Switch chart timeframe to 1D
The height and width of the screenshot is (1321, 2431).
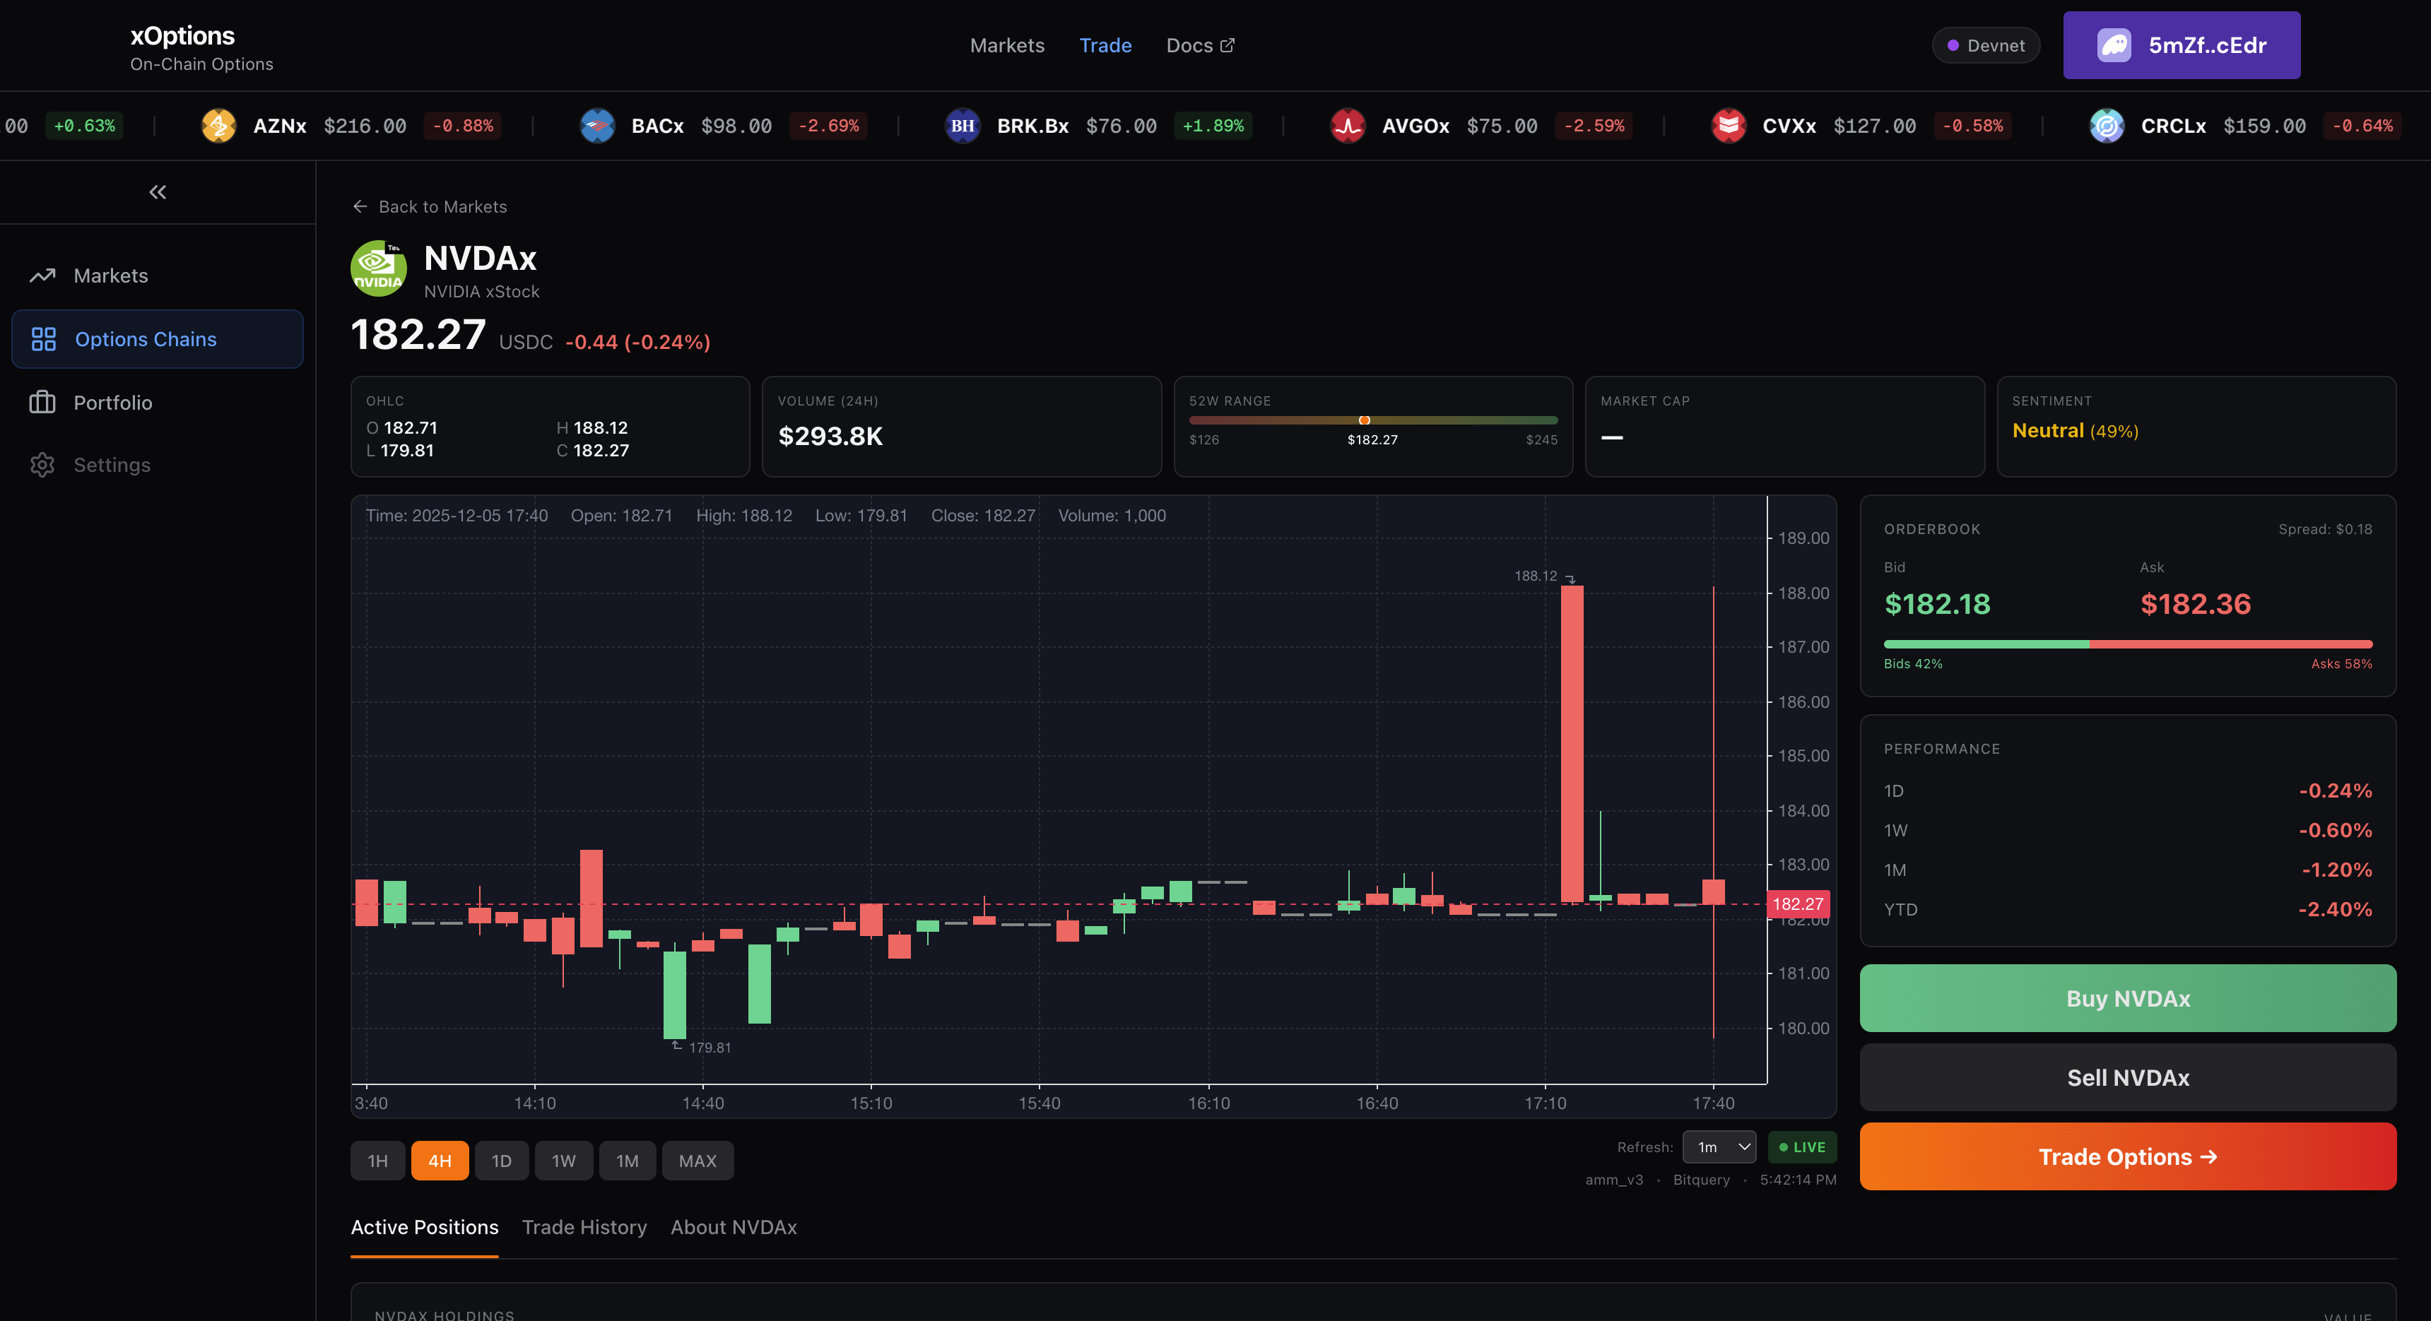click(501, 1161)
